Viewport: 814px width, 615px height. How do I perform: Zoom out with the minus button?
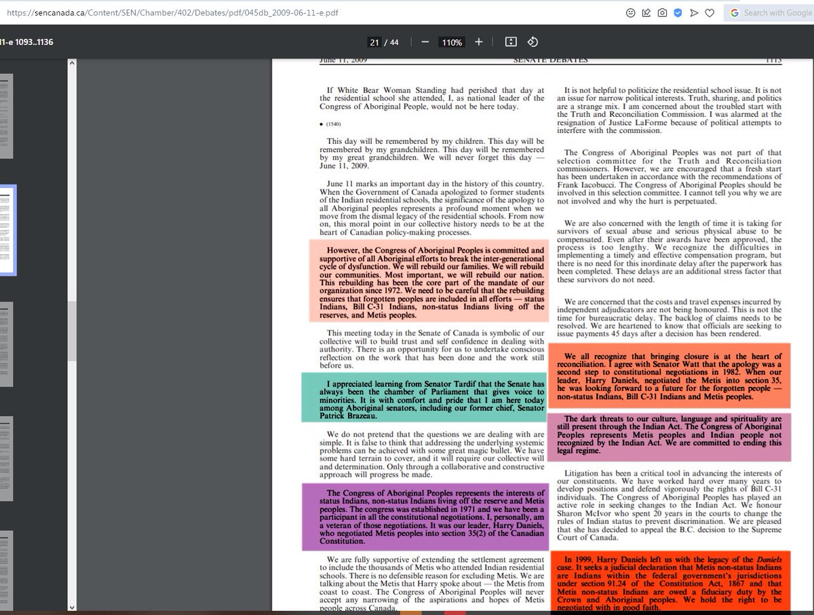click(425, 42)
